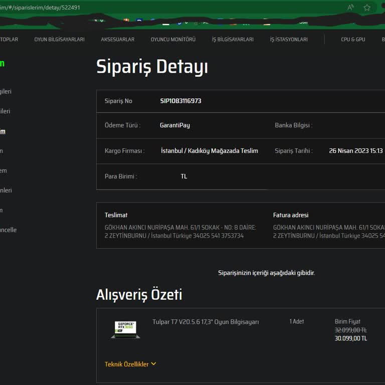Click the Fatura adresi billing address text
The image size is (385, 385).
(328, 232)
